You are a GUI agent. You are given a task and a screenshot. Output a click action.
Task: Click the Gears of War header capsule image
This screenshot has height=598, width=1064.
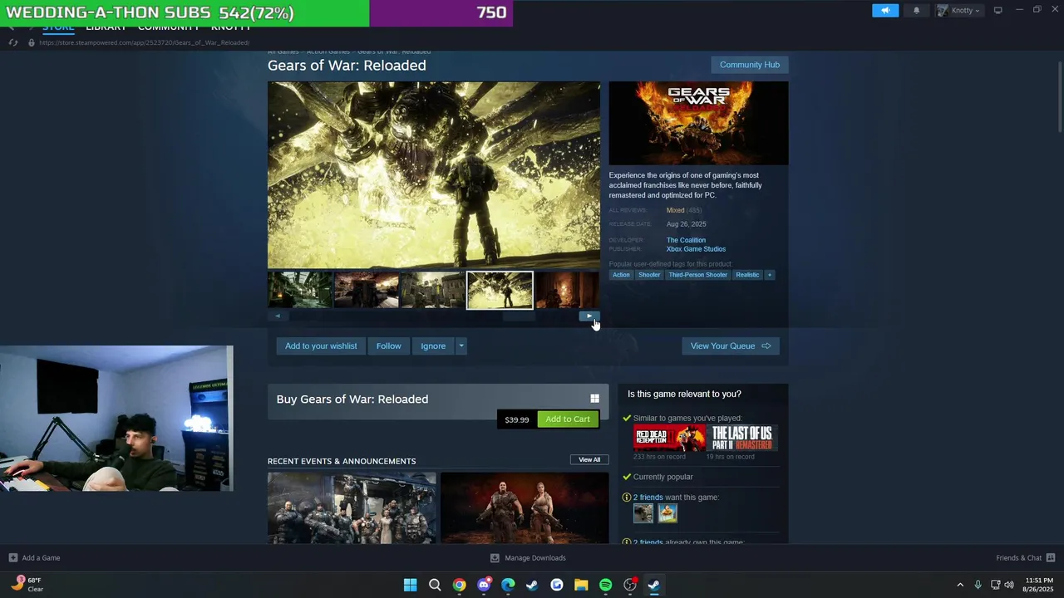point(698,123)
